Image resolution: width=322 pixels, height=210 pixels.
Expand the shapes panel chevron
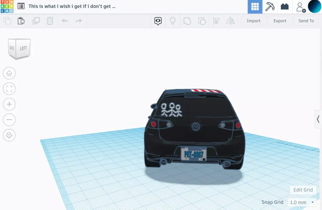tap(318, 119)
